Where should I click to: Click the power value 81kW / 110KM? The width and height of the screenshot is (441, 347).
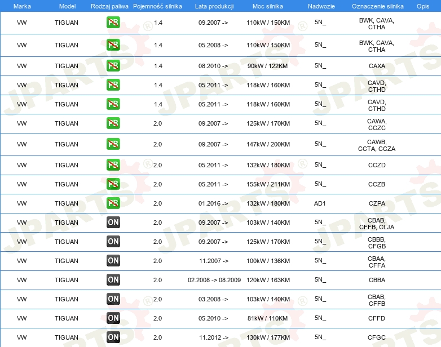pos(267,318)
